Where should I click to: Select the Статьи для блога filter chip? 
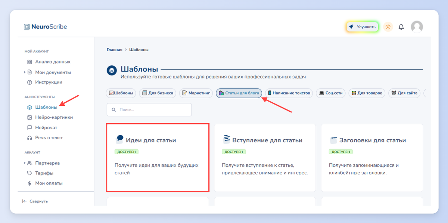click(x=239, y=93)
